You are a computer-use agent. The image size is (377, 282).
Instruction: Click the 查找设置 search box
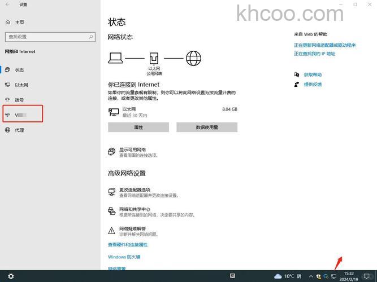(x=50, y=37)
